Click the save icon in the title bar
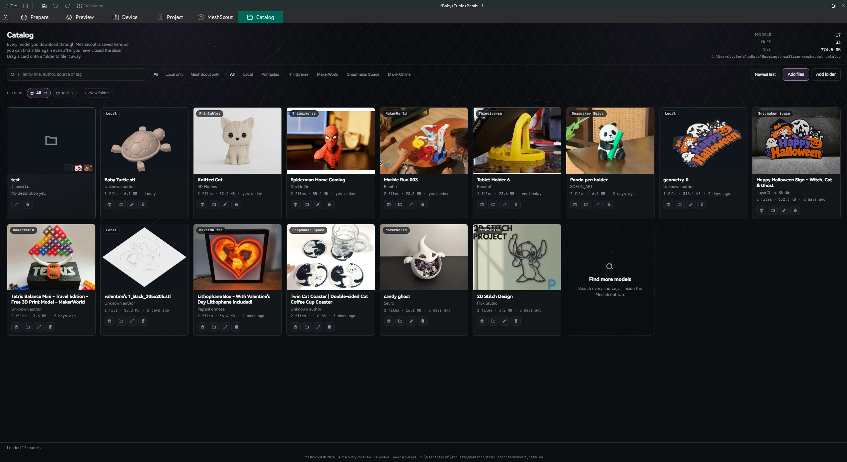This screenshot has width=847, height=462. [44, 6]
